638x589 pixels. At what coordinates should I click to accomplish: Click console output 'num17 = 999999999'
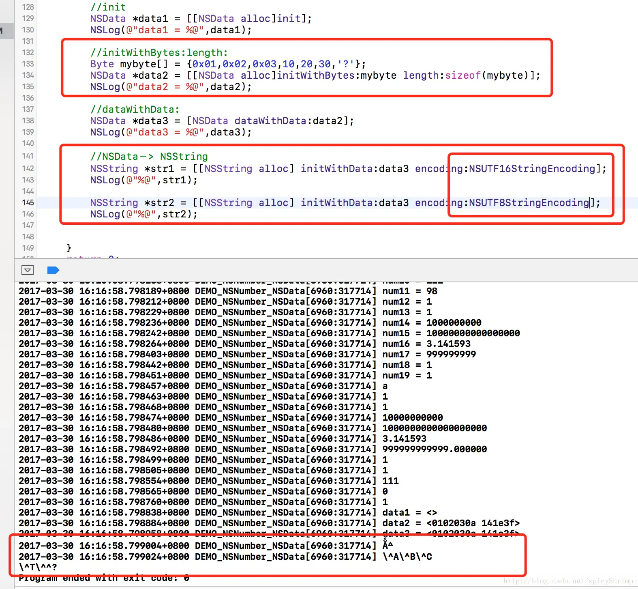tap(429, 354)
